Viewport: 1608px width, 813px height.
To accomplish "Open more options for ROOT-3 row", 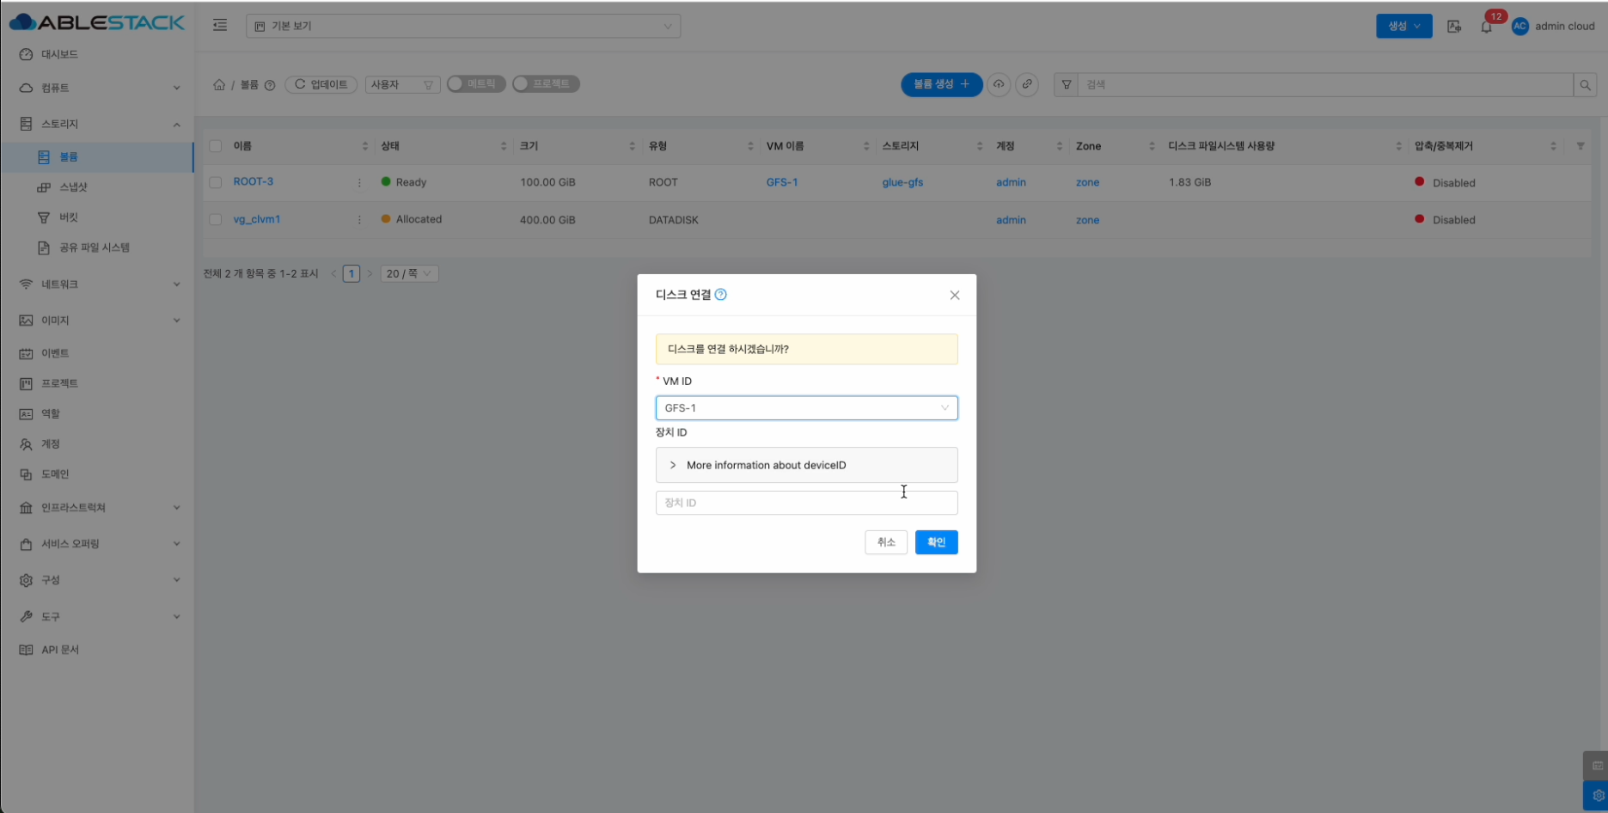I will click(359, 182).
